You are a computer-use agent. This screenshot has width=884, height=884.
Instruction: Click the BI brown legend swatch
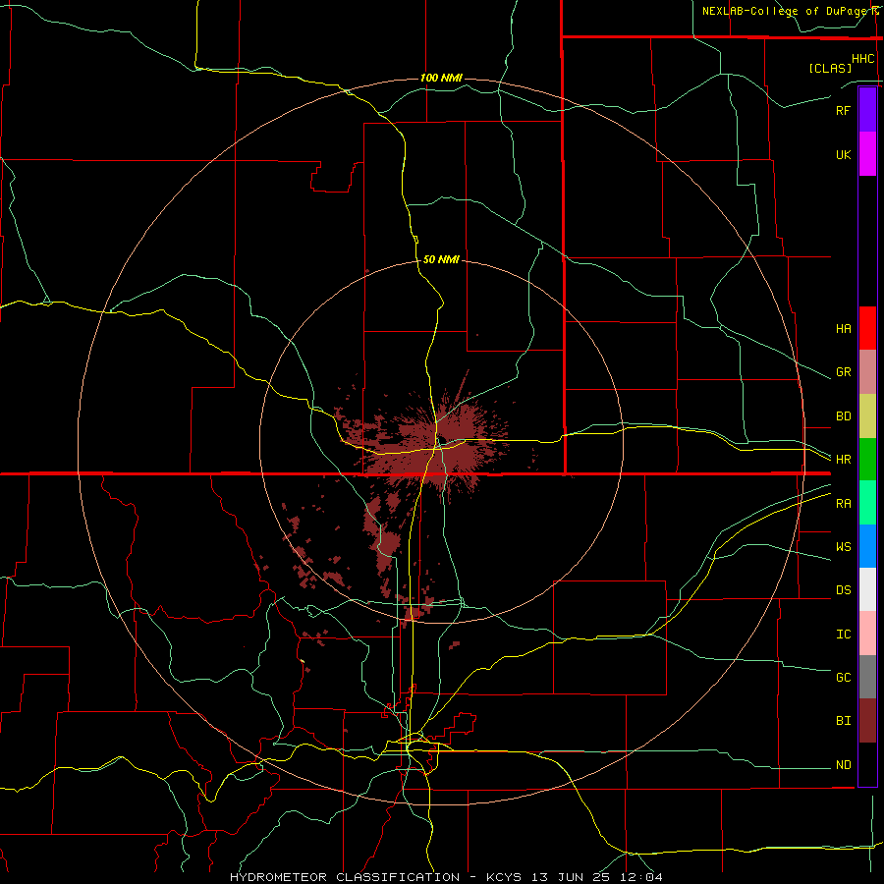click(867, 721)
